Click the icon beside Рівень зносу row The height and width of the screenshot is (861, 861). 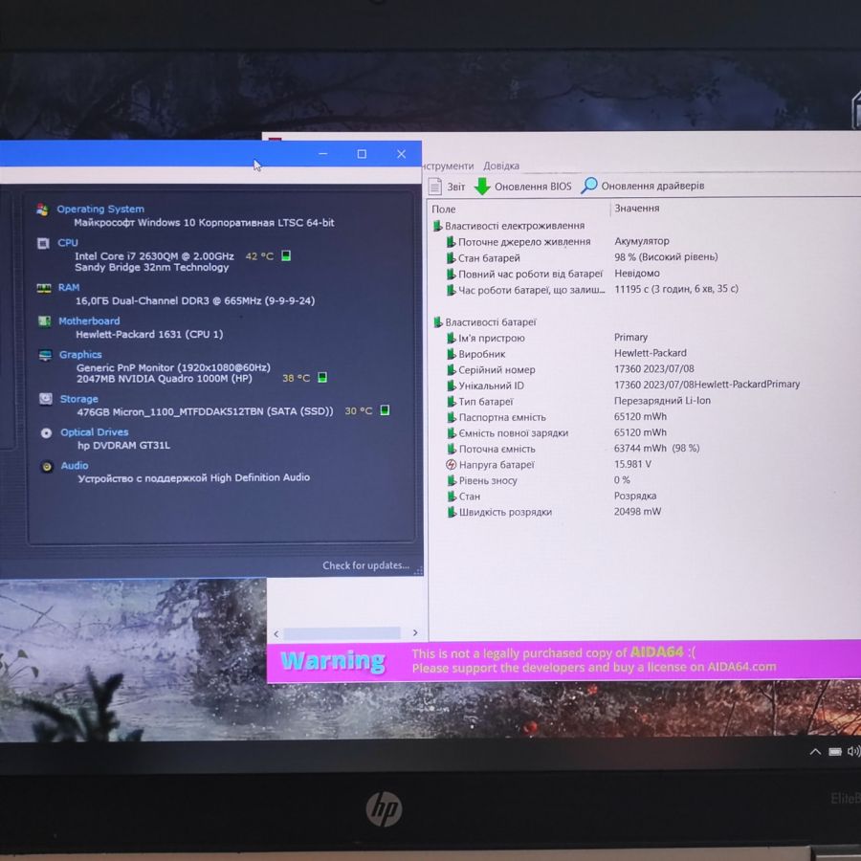(452, 481)
